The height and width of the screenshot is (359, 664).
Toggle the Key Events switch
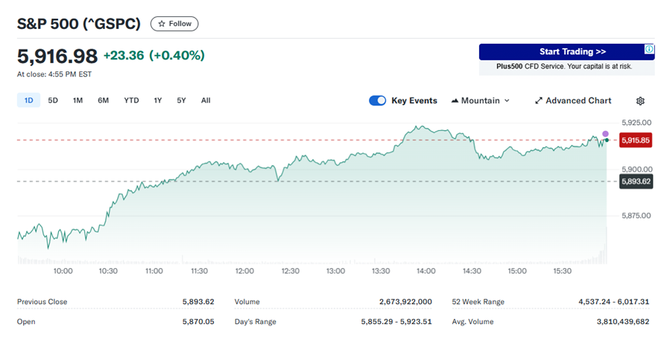coord(377,100)
